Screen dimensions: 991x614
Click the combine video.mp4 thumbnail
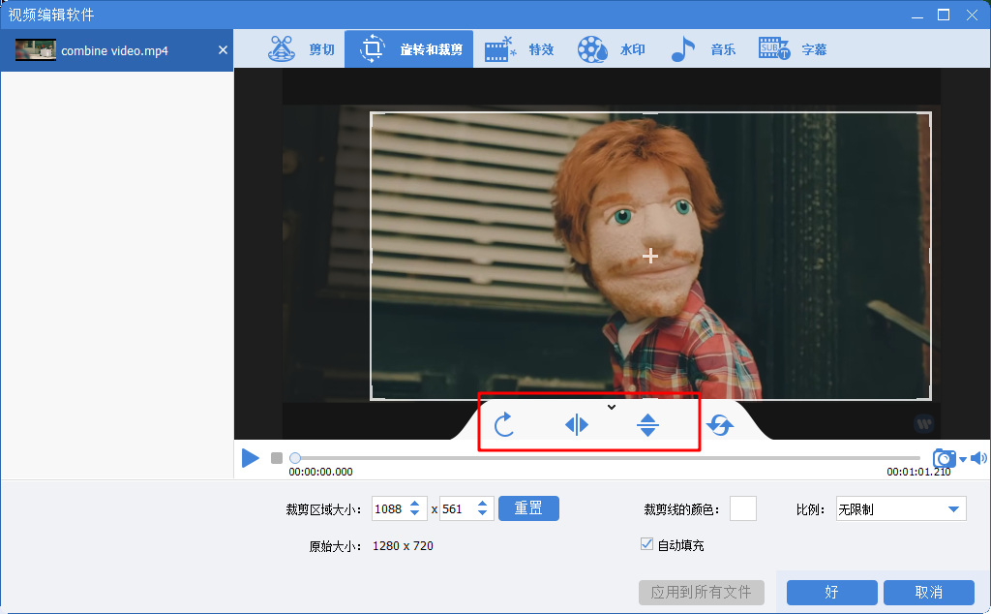[x=36, y=50]
